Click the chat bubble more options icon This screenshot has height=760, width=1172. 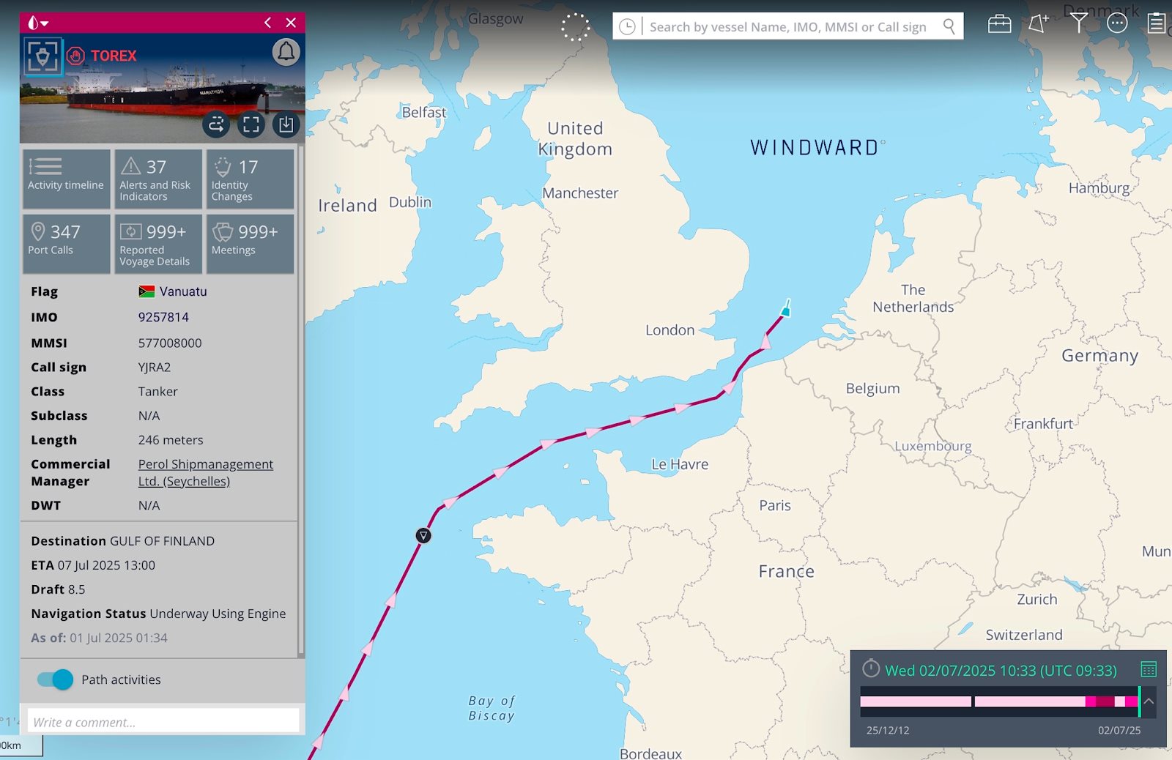[x=1117, y=24]
